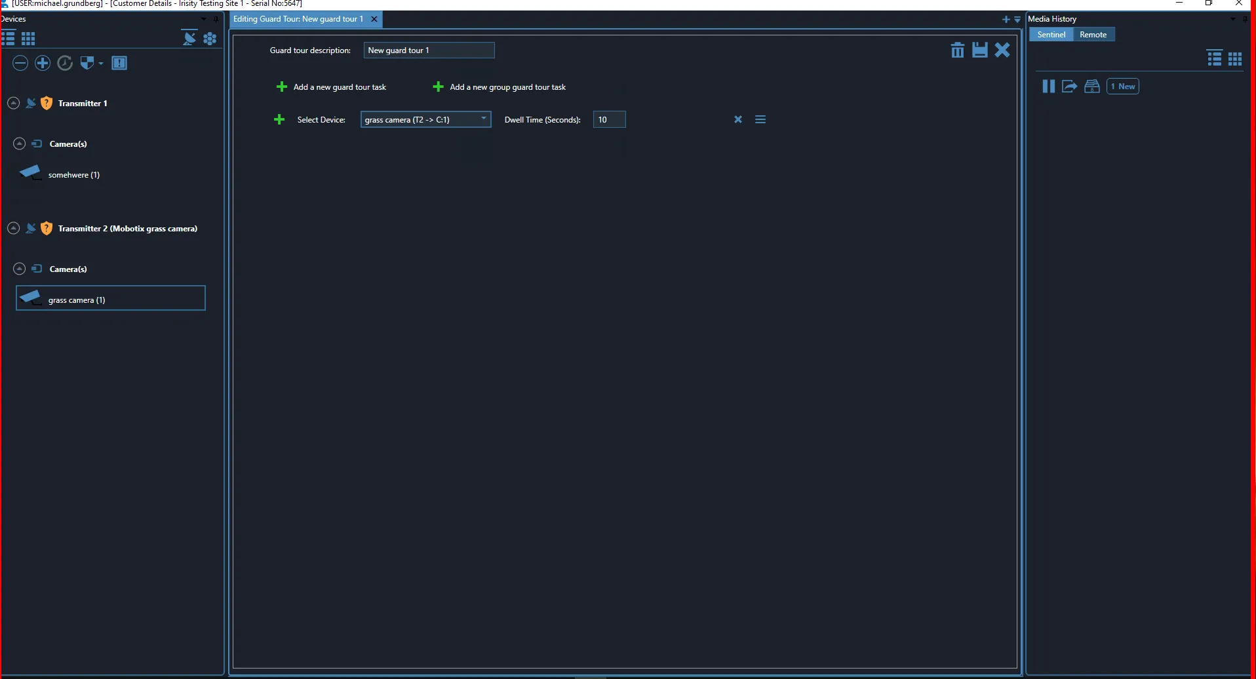
Task: Click green plus beside Select Device
Action: click(279, 119)
